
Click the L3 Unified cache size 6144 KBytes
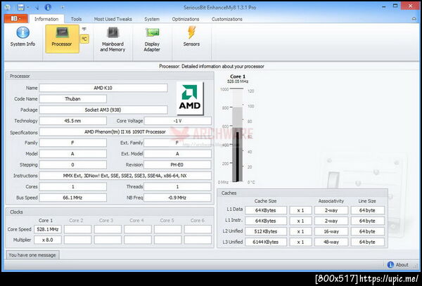[x=266, y=242]
